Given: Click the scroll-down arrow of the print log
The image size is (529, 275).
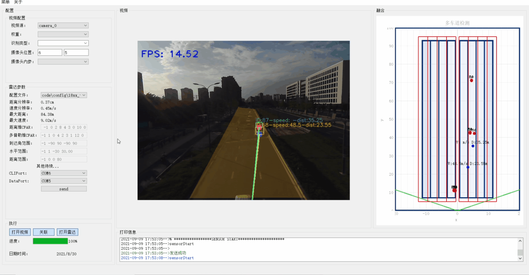Looking at the screenshot, I should (520, 258).
